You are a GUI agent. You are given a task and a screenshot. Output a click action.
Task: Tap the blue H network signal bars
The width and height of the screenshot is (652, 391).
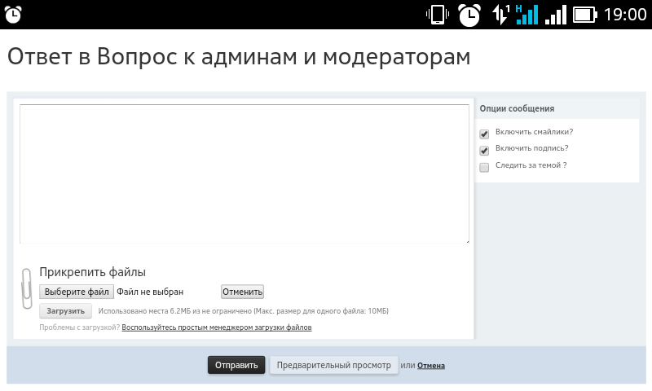click(527, 15)
